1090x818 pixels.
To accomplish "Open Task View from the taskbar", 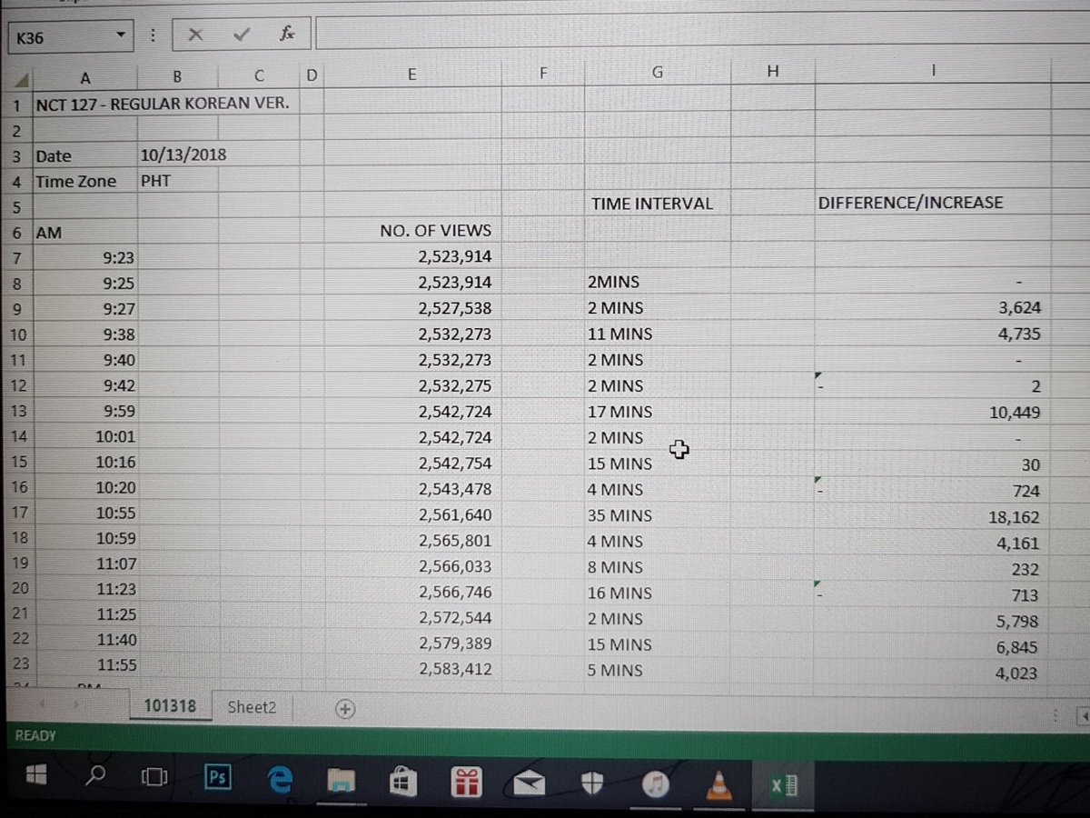I will point(155,779).
